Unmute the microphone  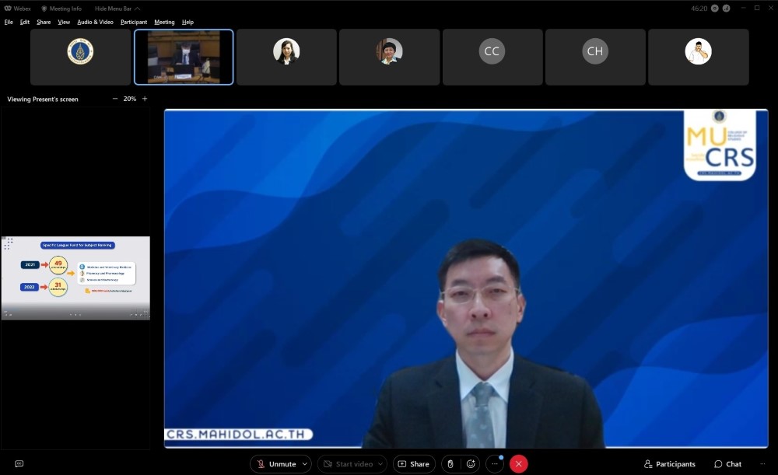[x=275, y=464]
